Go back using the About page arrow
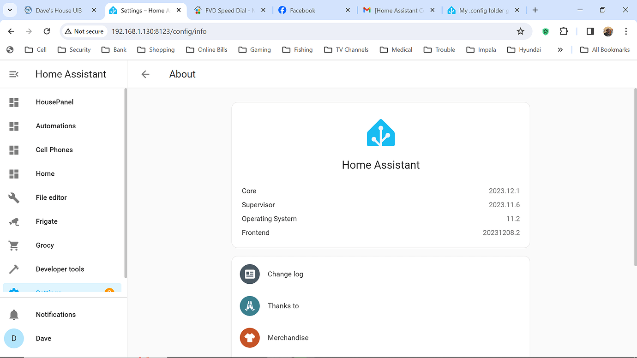This screenshot has width=637, height=358. 145,74
